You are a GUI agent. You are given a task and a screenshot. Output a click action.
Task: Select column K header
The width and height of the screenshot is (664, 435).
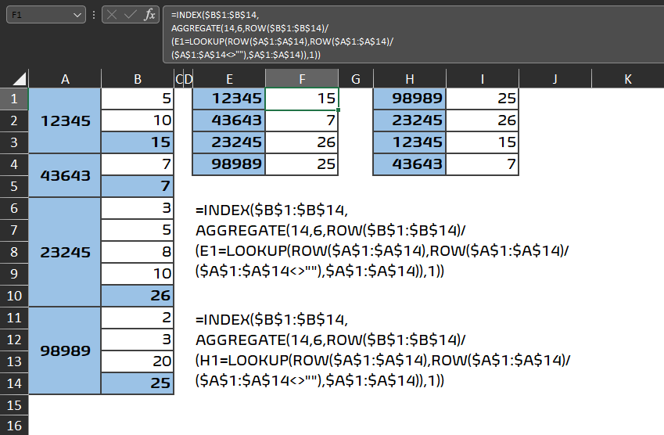point(627,79)
